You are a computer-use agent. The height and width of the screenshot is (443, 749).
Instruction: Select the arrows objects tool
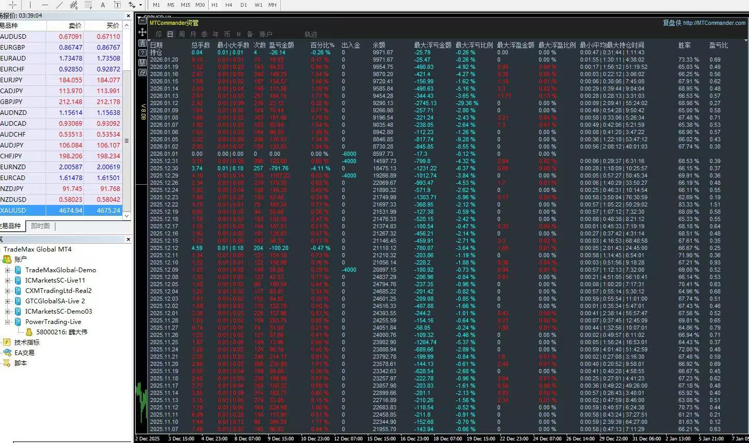pyautogui.click(x=132, y=5)
